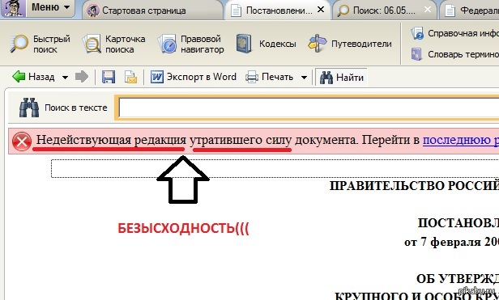Screen dimensions: 499x300
Task: Click the send by email envelope icon
Action: [x=130, y=77]
